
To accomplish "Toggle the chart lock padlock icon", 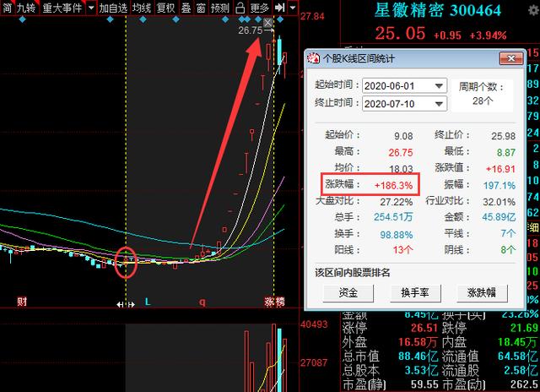I will [x=240, y=8].
